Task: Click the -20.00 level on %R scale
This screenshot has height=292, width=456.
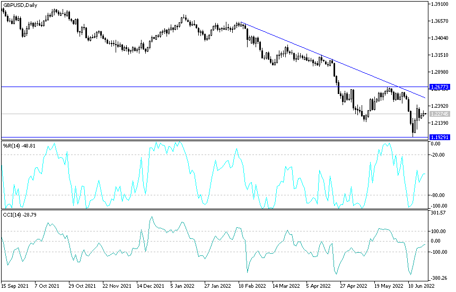Action: (437, 155)
